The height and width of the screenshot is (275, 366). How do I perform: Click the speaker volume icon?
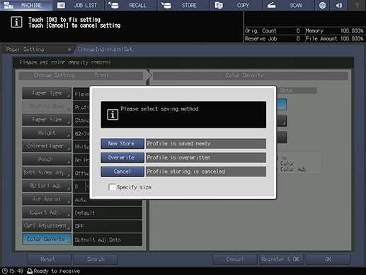(x=339, y=5)
